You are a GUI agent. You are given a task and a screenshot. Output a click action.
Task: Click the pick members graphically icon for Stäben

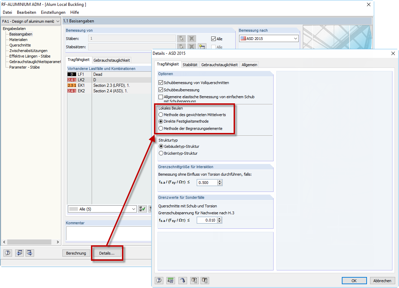coord(182,39)
